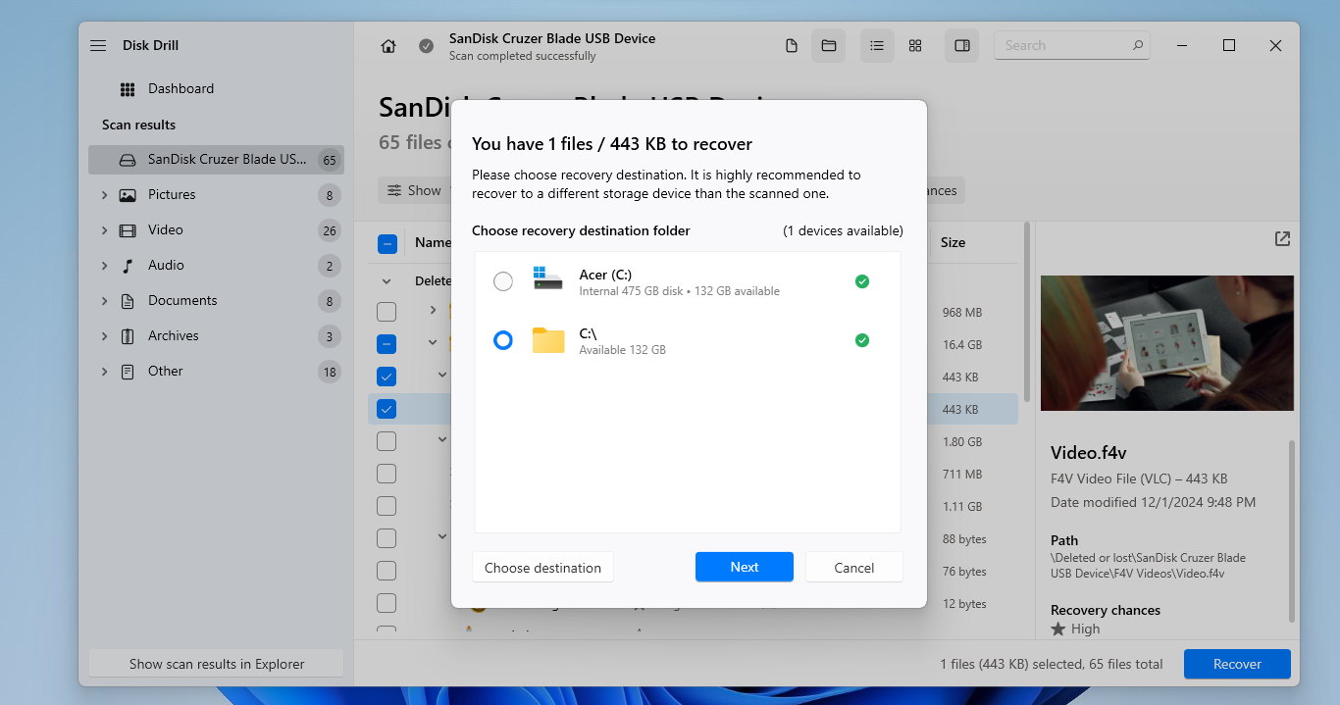Click the preview panel scrollbar
The image size is (1340, 705).
tap(1291, 529)
